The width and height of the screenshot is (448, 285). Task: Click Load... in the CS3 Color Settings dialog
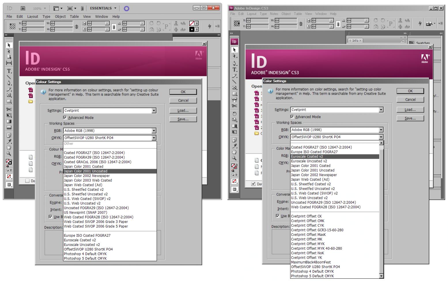[x=410, y=110]
